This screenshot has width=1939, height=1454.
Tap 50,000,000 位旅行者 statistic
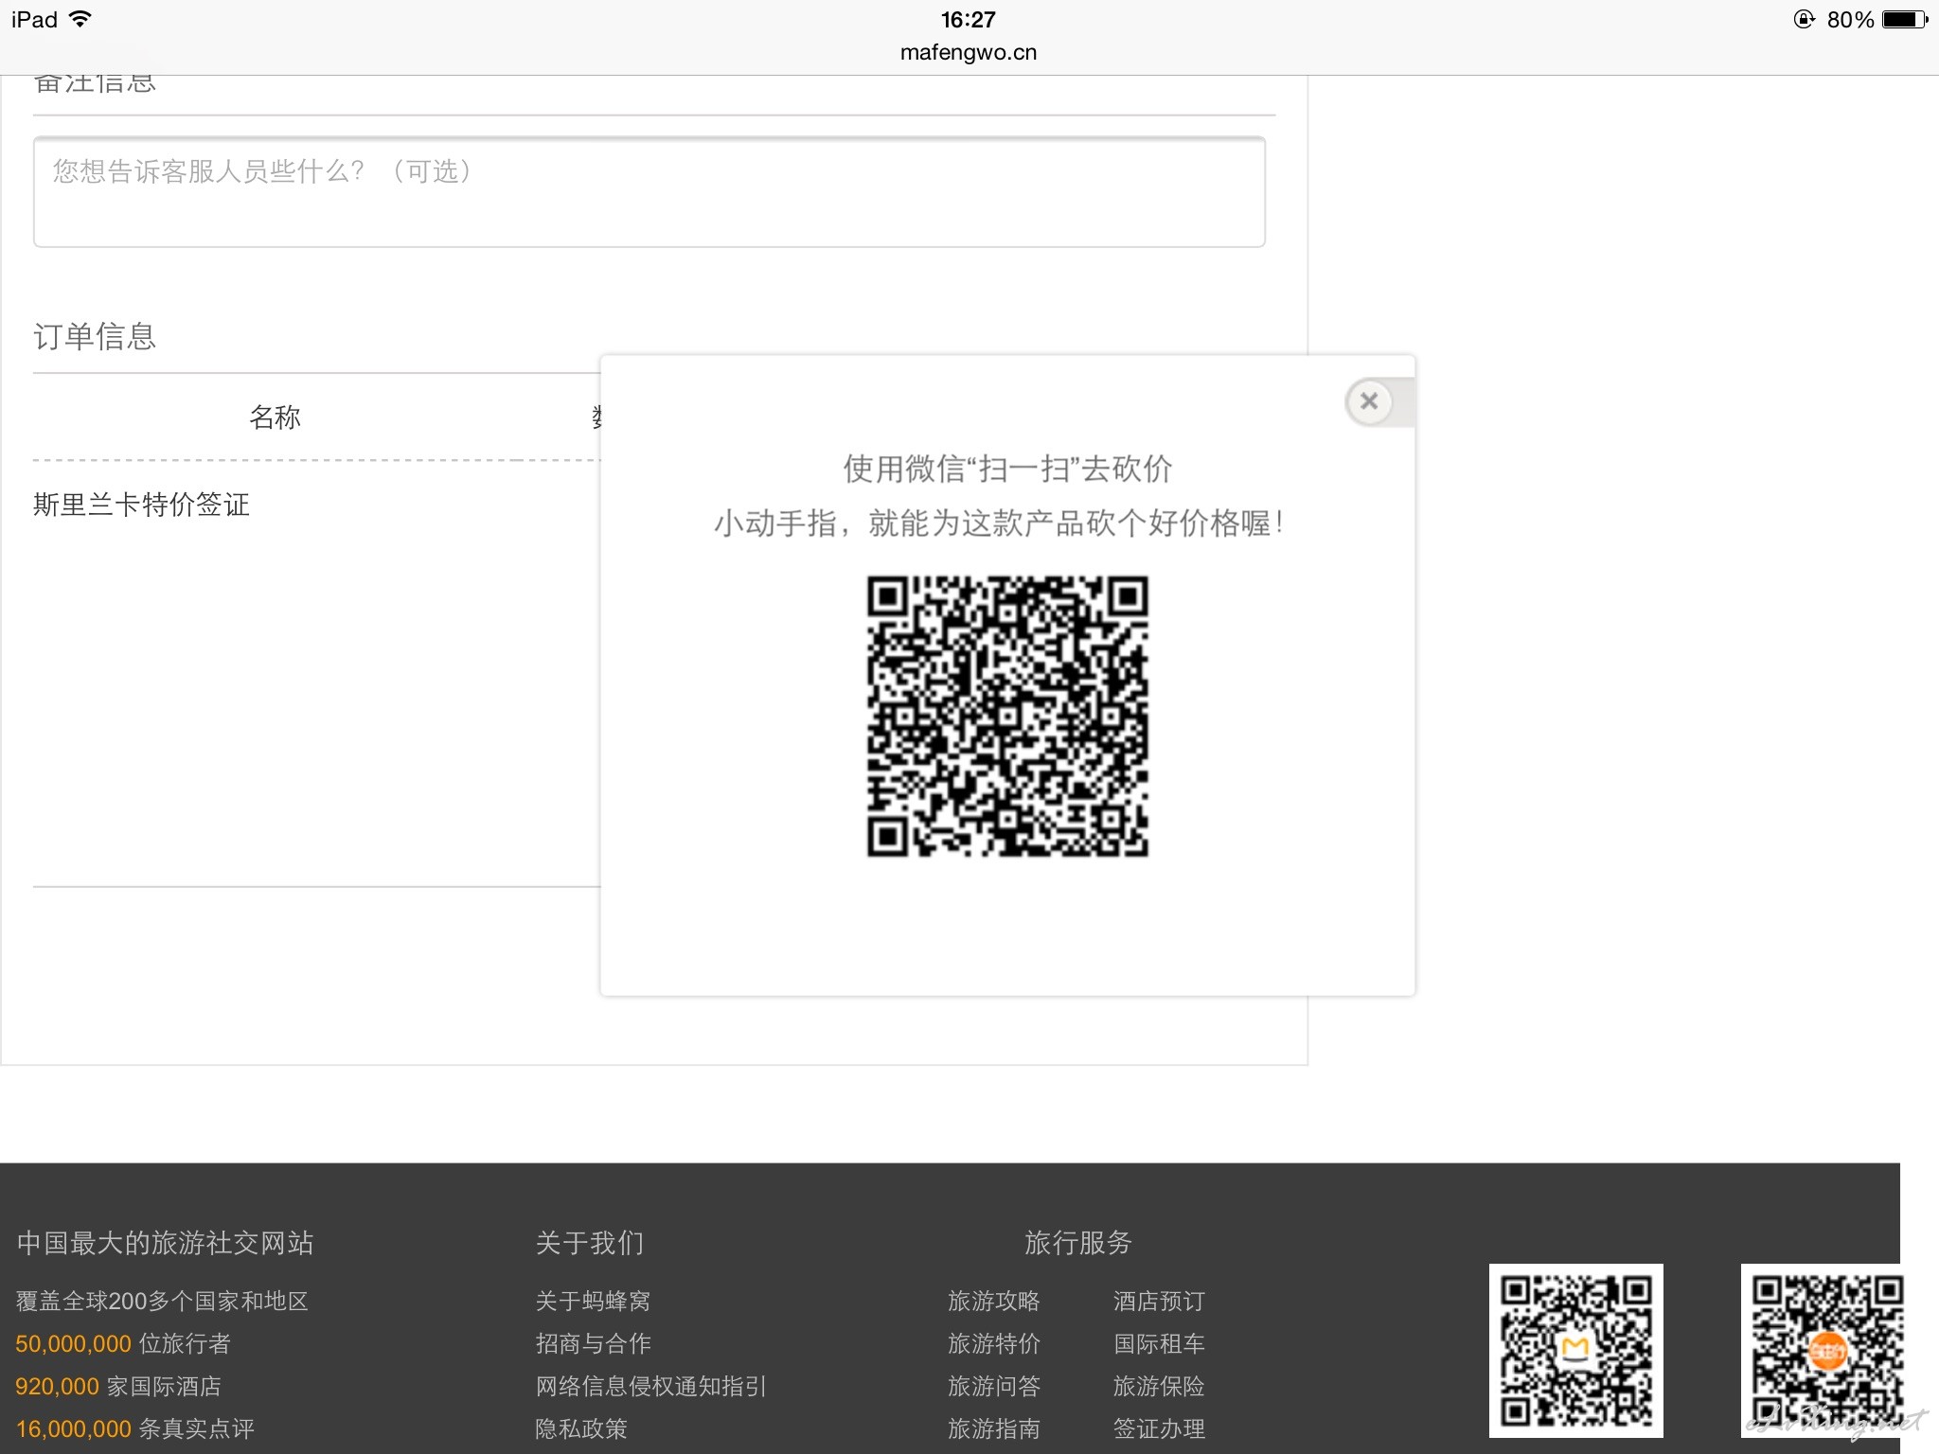(123, 1343)
